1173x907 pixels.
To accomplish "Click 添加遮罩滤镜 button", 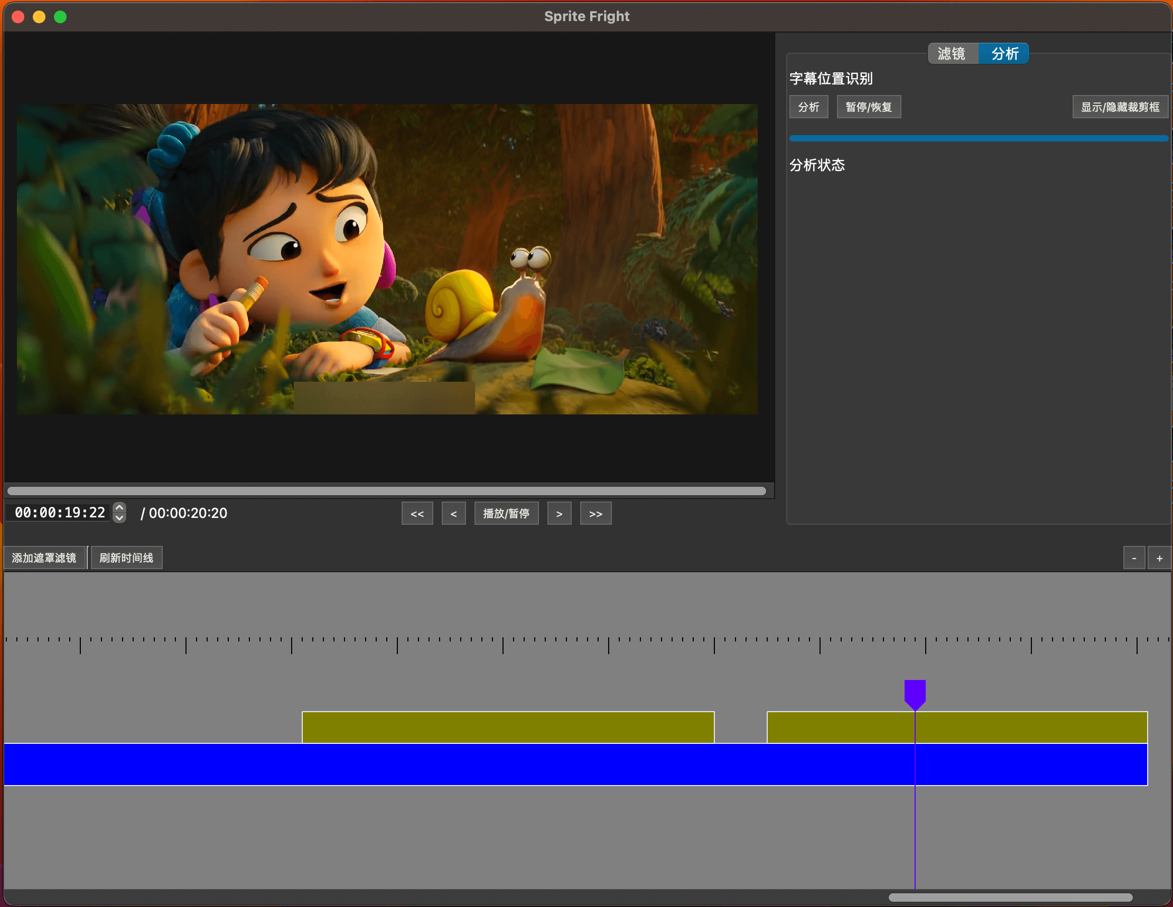I will click(44, 558).
